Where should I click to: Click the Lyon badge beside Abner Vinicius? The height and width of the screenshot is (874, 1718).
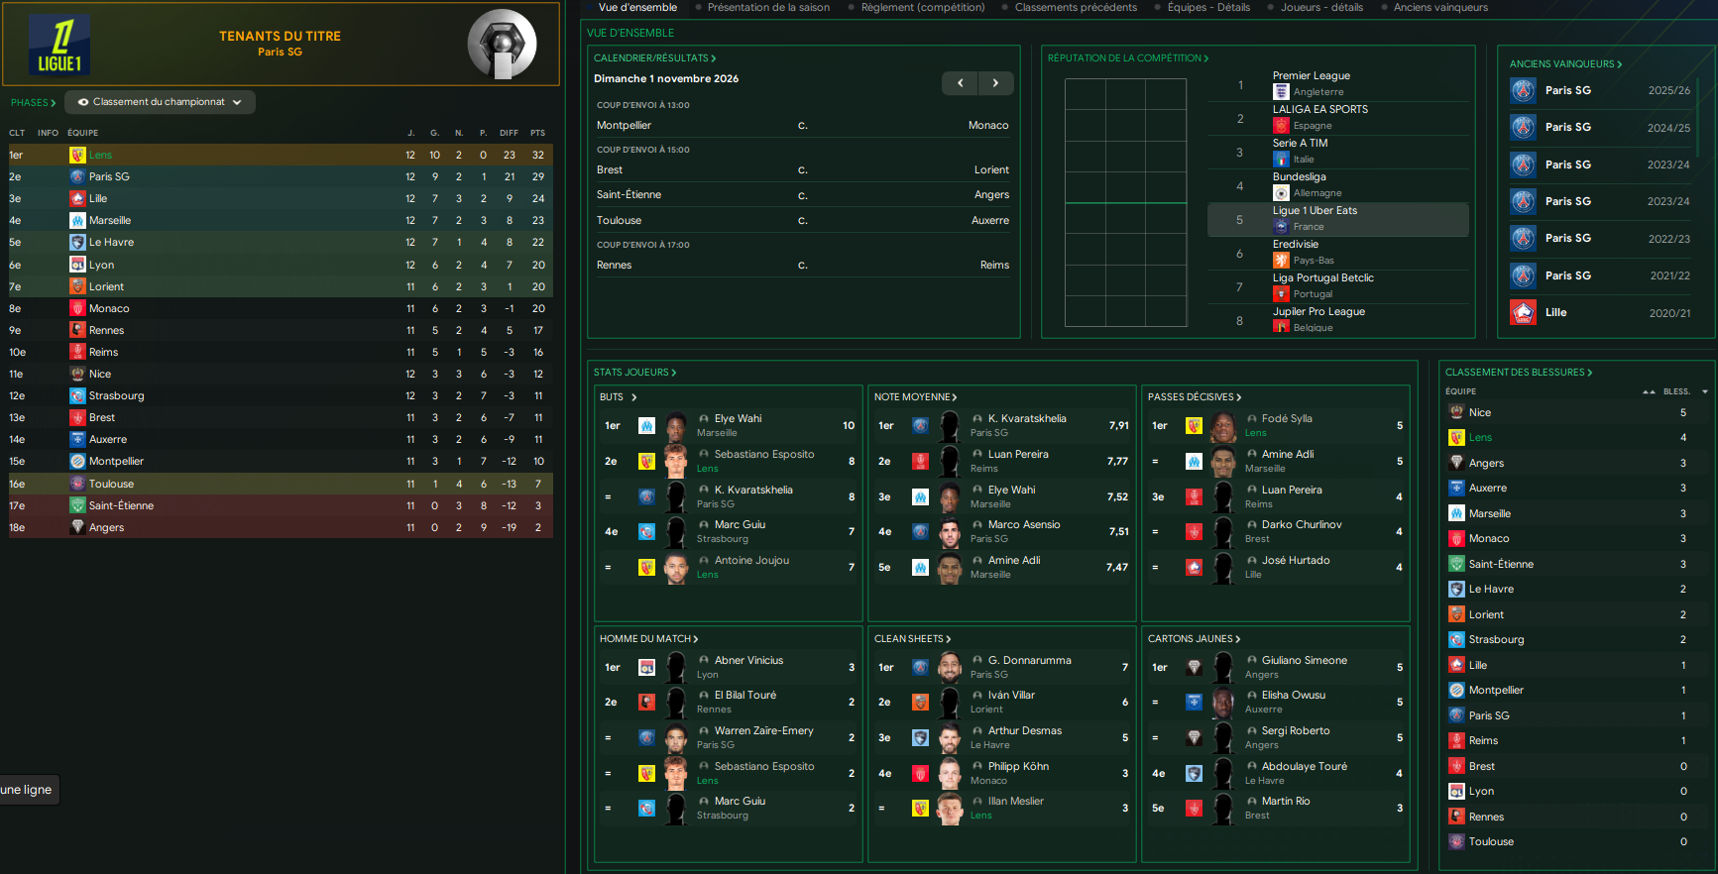[x=646, y=668]
